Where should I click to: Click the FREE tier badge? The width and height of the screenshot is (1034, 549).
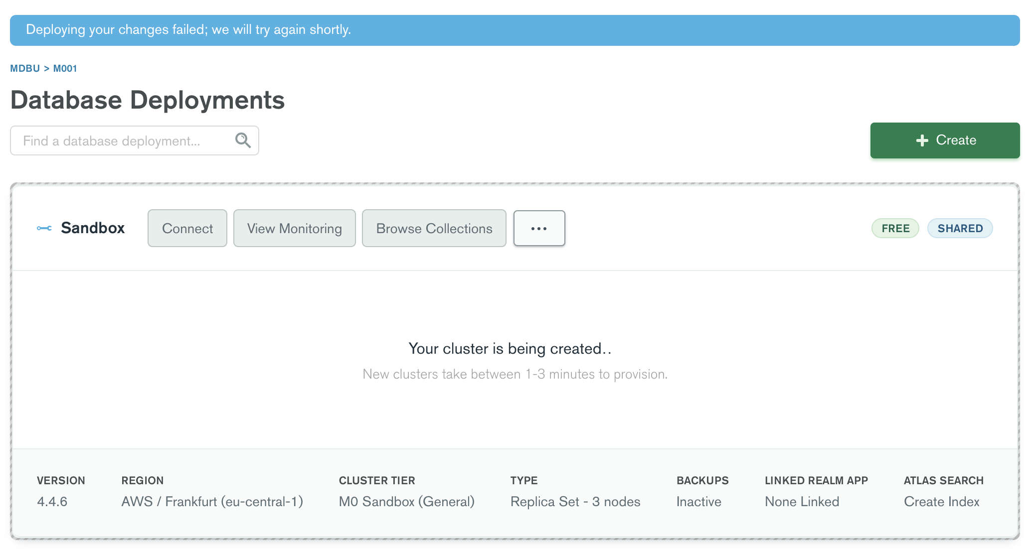[x=895, y=228]
